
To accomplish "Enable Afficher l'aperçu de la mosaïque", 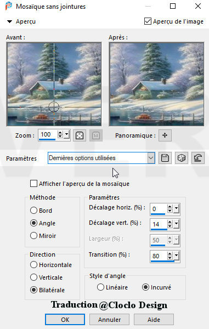I will [x=33, y=184].
